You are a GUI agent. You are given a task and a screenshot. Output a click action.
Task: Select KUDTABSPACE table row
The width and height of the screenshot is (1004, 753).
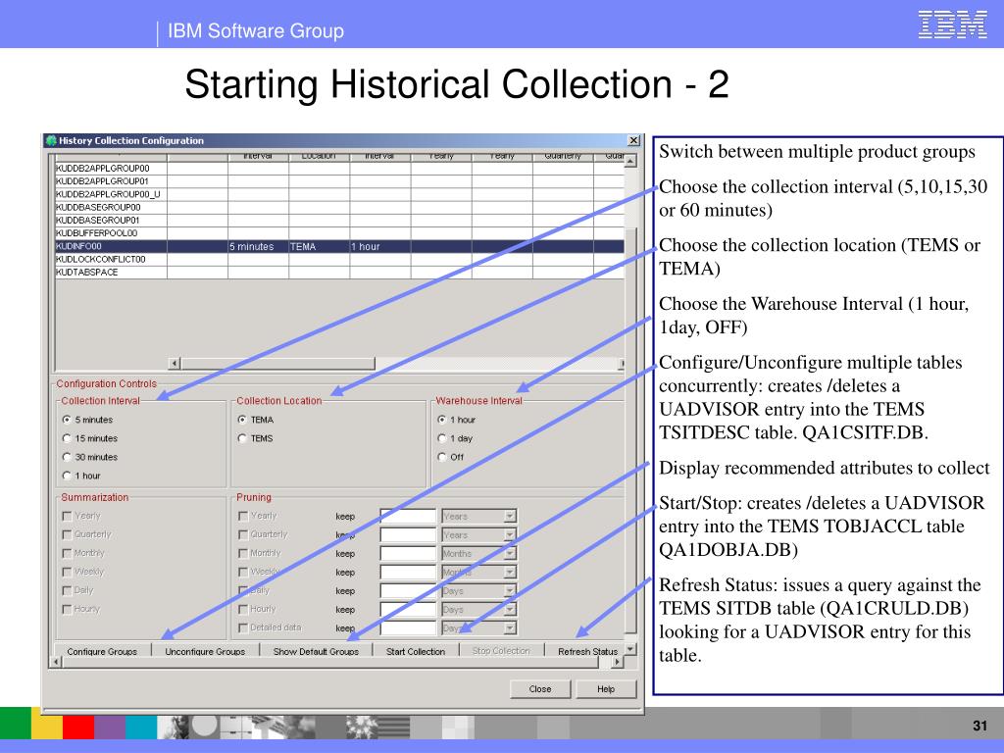click(x=339, y=273)
